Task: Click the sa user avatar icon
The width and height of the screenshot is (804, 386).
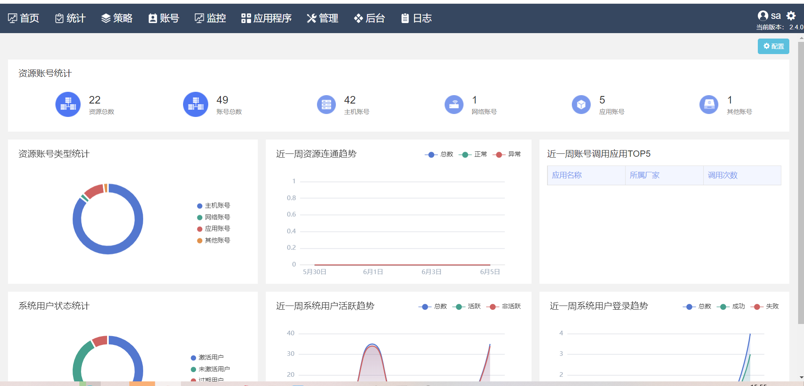Action: tap(763, 16)
